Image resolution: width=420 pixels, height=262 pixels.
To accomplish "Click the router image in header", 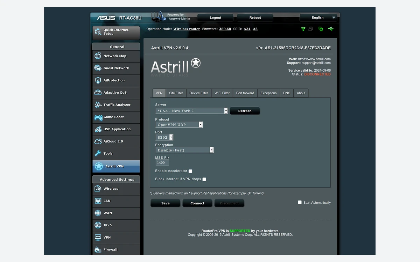I will coord(159,17).
